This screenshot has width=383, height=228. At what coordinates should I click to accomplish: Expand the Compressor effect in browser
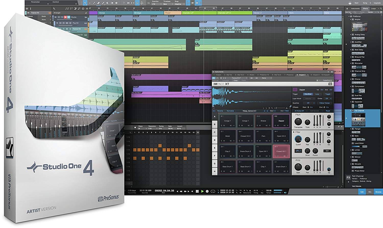(x=351, y=86)
